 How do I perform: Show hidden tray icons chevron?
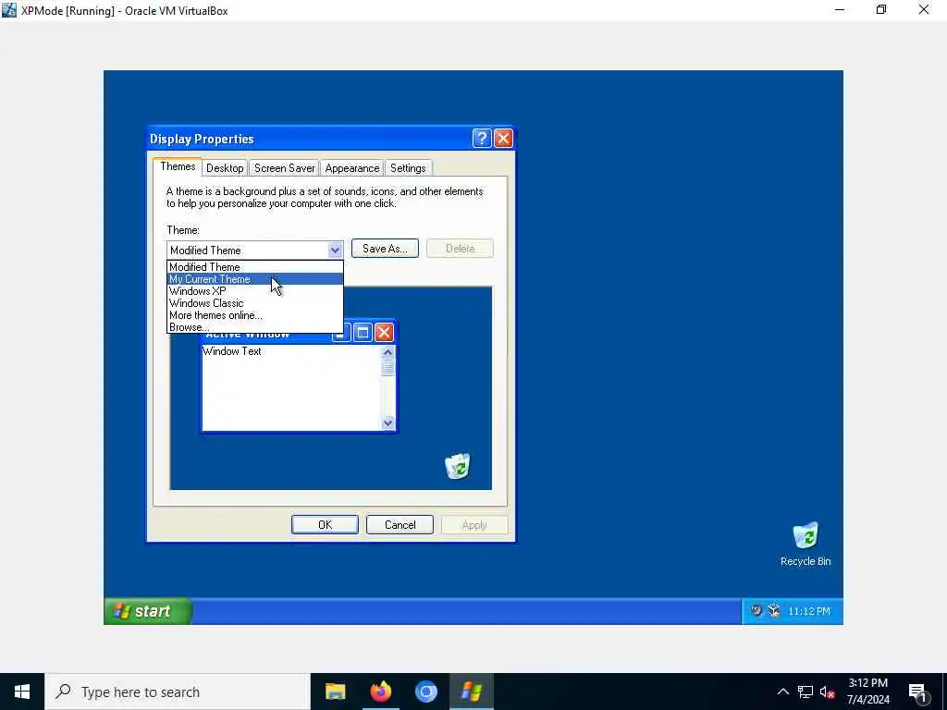(782, 692)
